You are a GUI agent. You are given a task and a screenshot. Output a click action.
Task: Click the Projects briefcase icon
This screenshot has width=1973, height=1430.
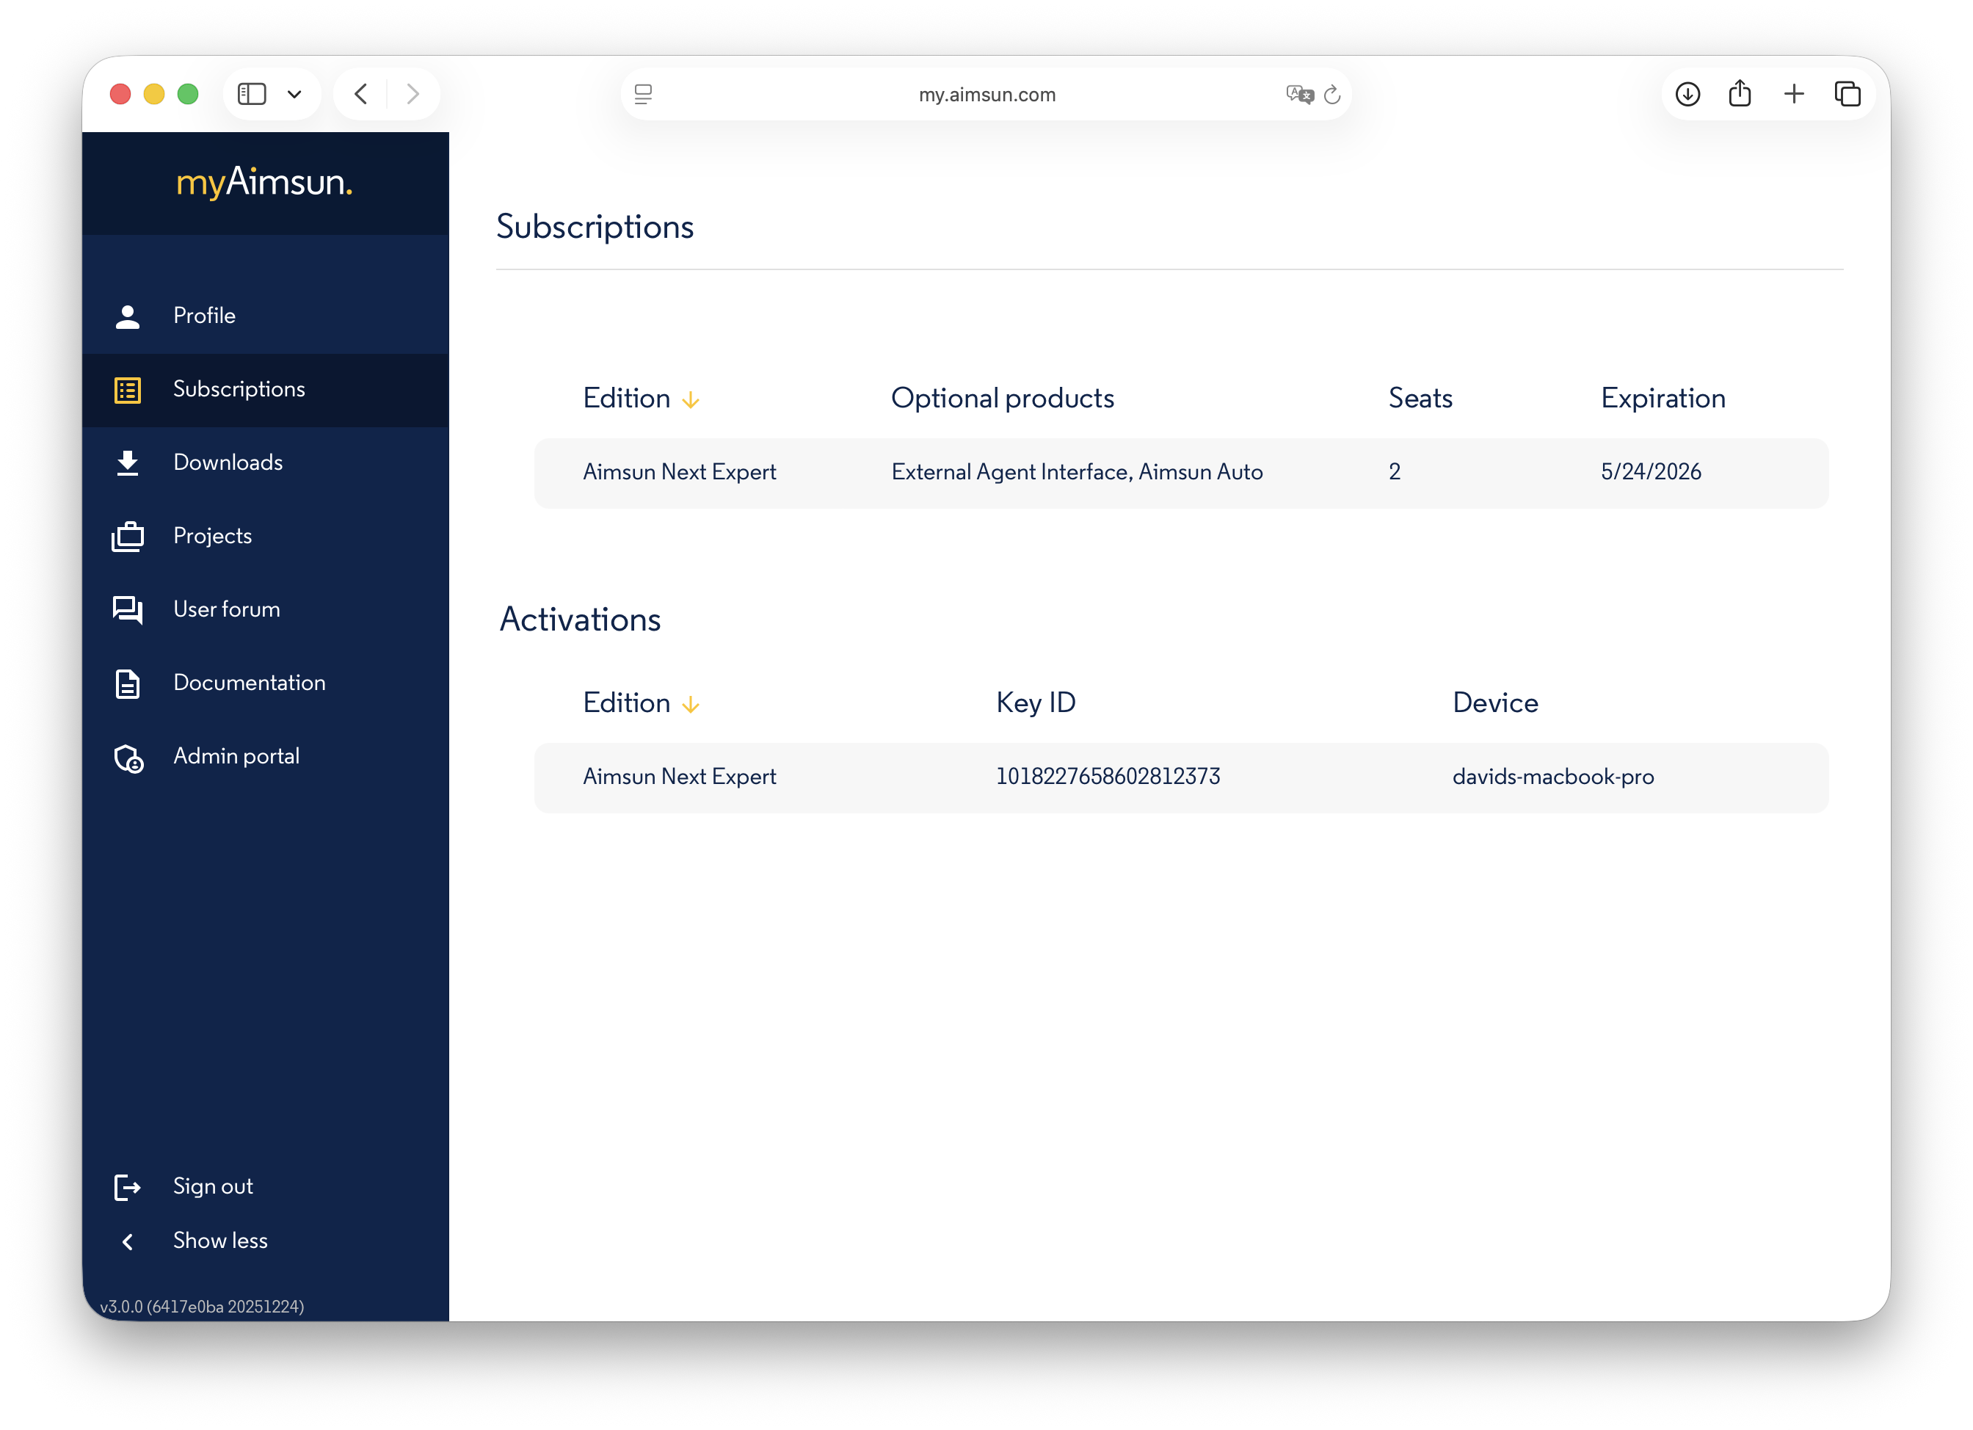point(127,537)
